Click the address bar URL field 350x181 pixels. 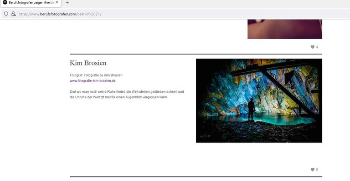[179, 14]
